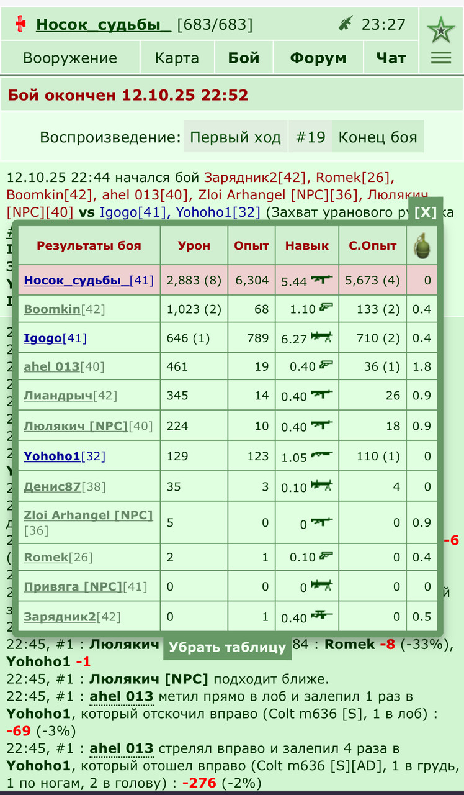Jump to Конец боя in replay

coord(378,137)
